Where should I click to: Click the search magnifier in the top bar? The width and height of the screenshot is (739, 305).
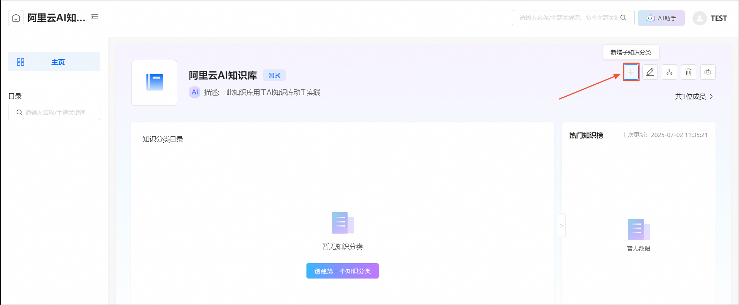[x=623, y=18]
